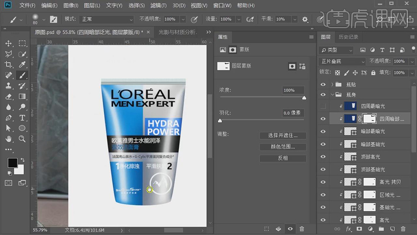Show the 四周最暗光 layer

point(323,106)
